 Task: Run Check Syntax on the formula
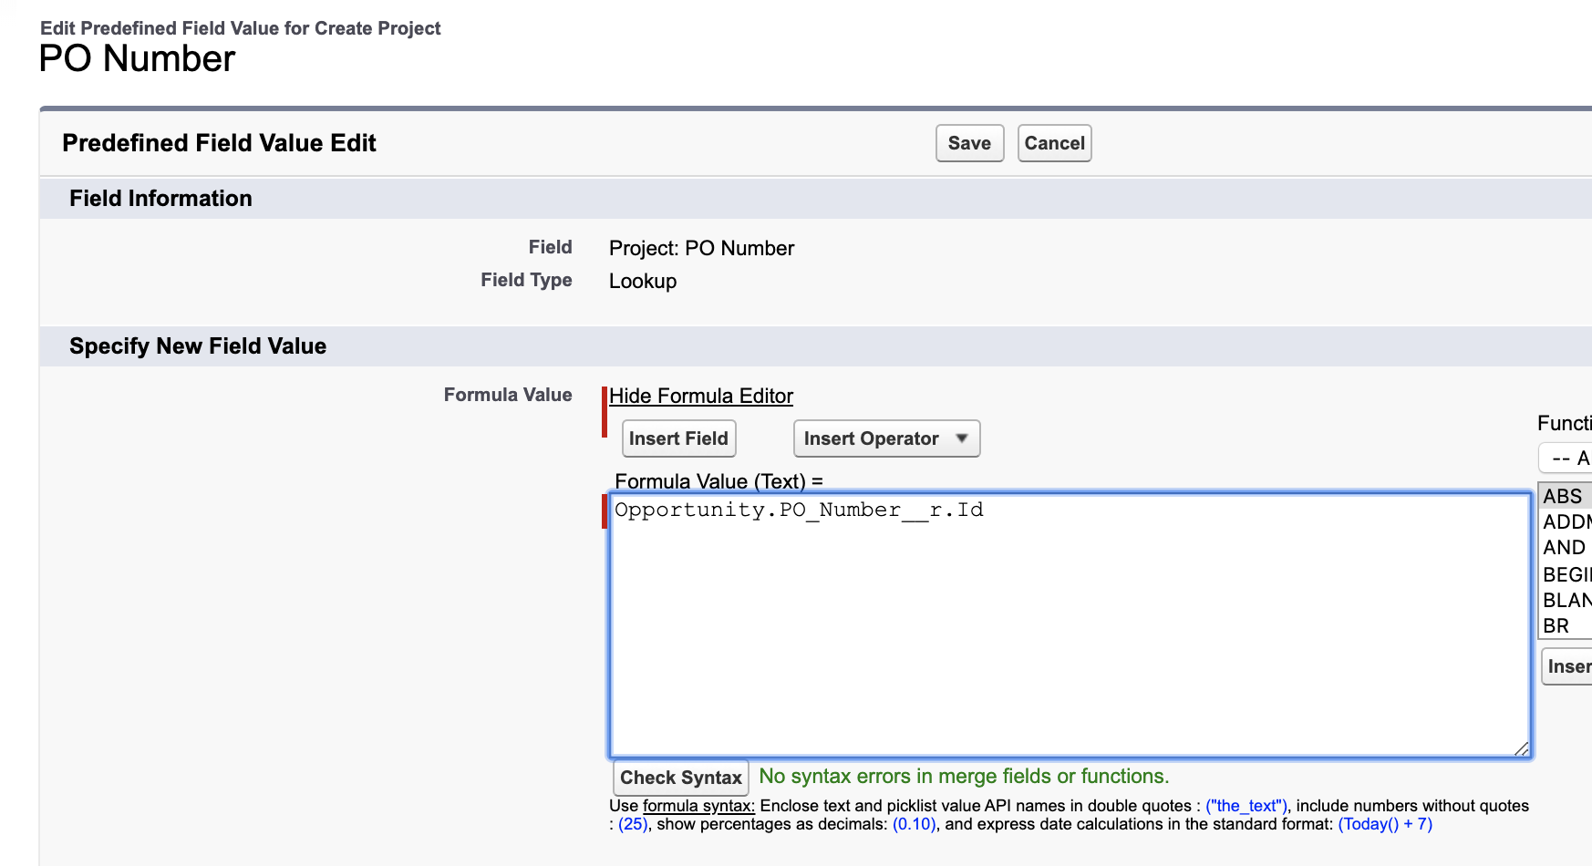pyautogui.click(x=680, y=778)
